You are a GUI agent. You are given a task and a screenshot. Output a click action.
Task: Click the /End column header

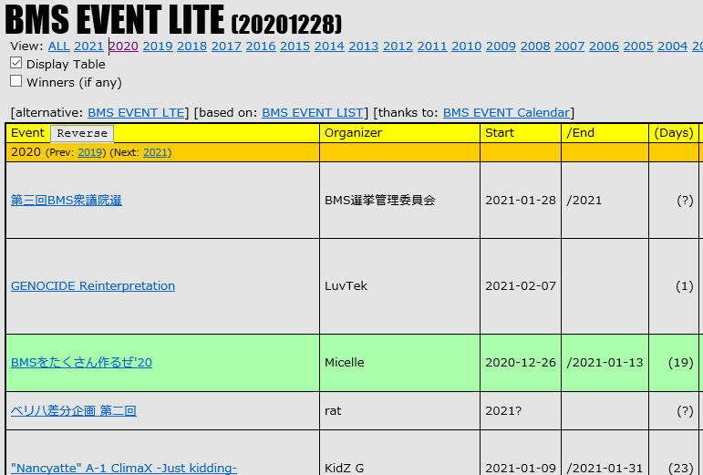580,133
